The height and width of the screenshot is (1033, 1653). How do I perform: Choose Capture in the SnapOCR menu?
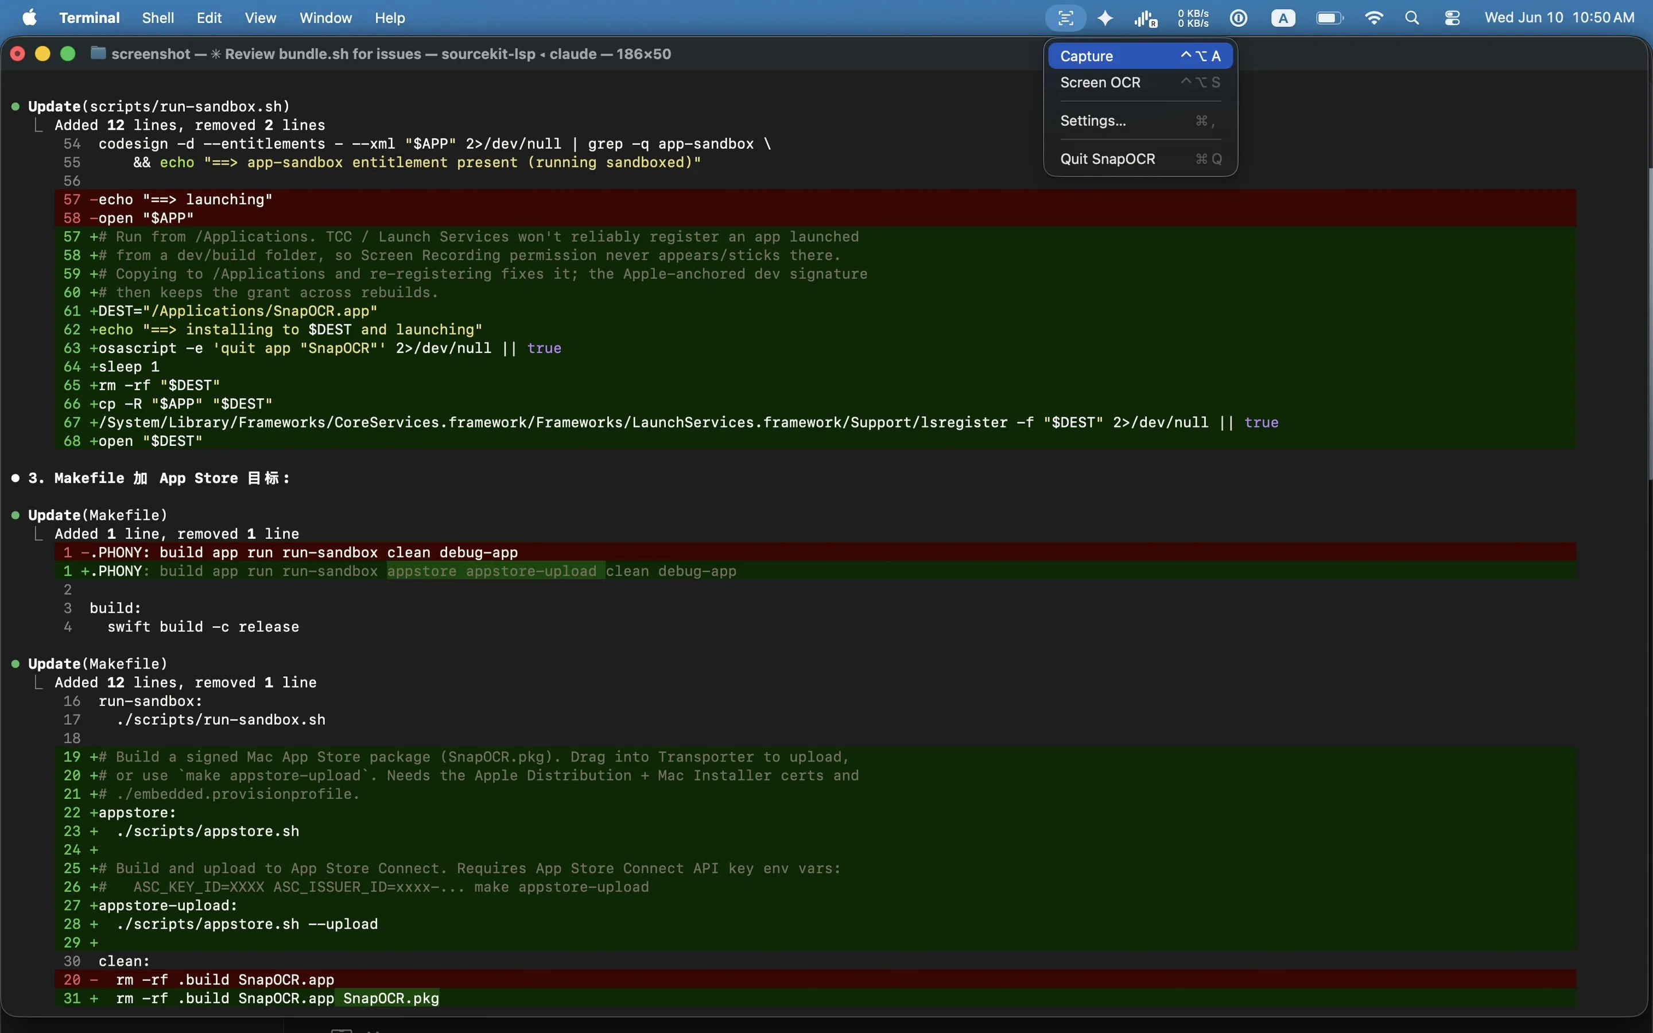pyautogui.click(x=1140, y=56)
